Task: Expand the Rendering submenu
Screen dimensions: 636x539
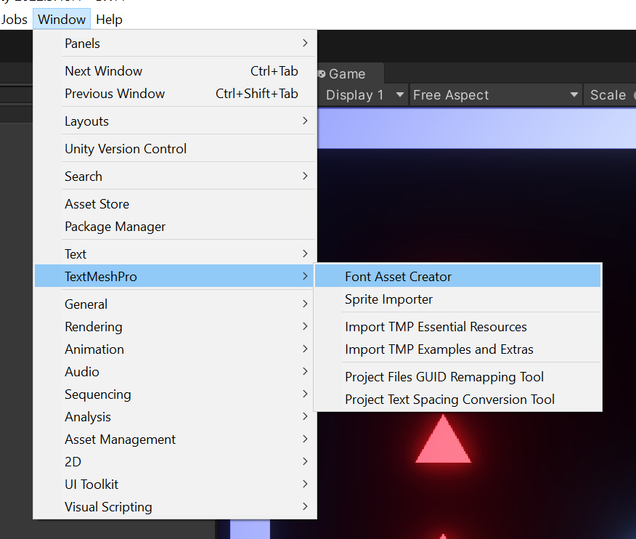Action: [174, 327]
